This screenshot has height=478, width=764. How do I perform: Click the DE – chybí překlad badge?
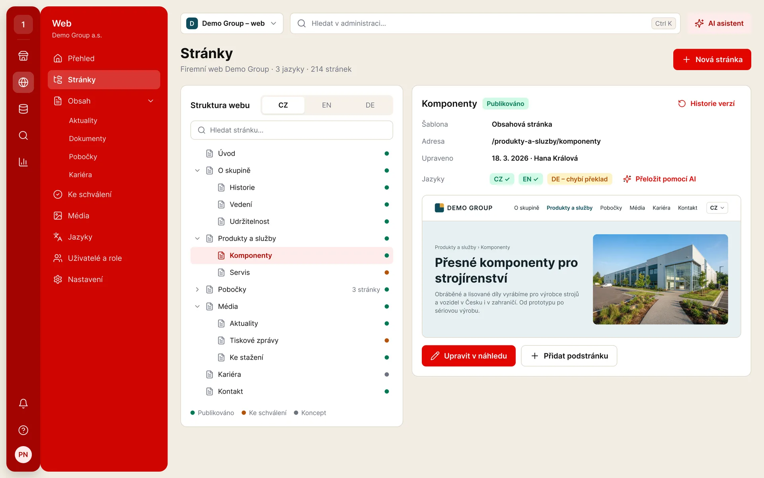(579, 179)
